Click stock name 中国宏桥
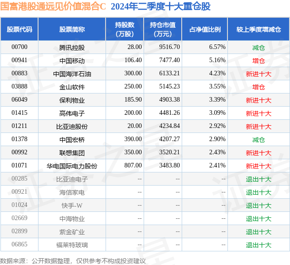The width and height of the screenshot is (290, 265). [x=72, y=140]
